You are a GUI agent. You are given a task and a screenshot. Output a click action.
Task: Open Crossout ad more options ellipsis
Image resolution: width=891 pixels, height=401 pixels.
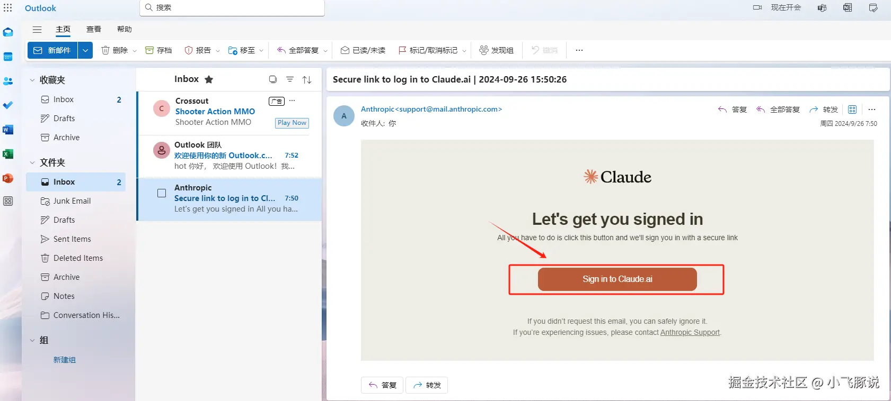(292, 101)
